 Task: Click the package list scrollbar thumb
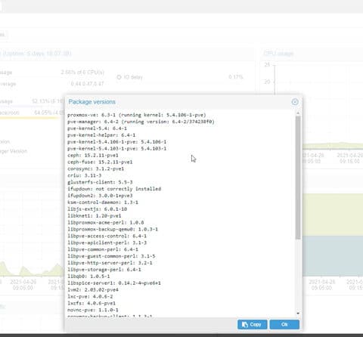[298, 178]
